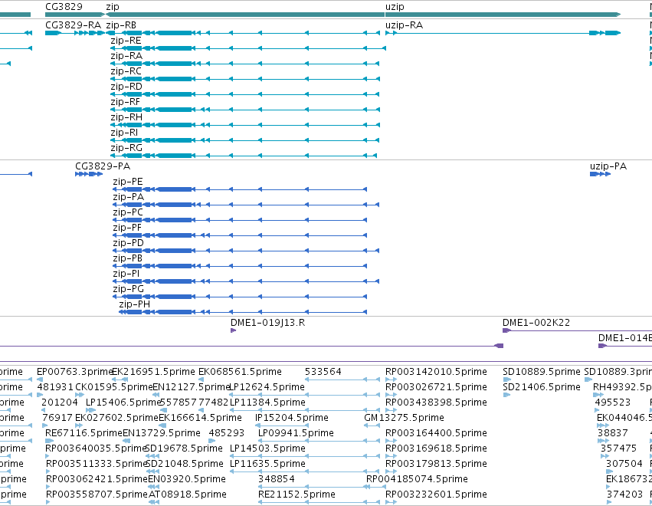
Task: Select the SD19678.5prime EST label
Action: (184, 449)
